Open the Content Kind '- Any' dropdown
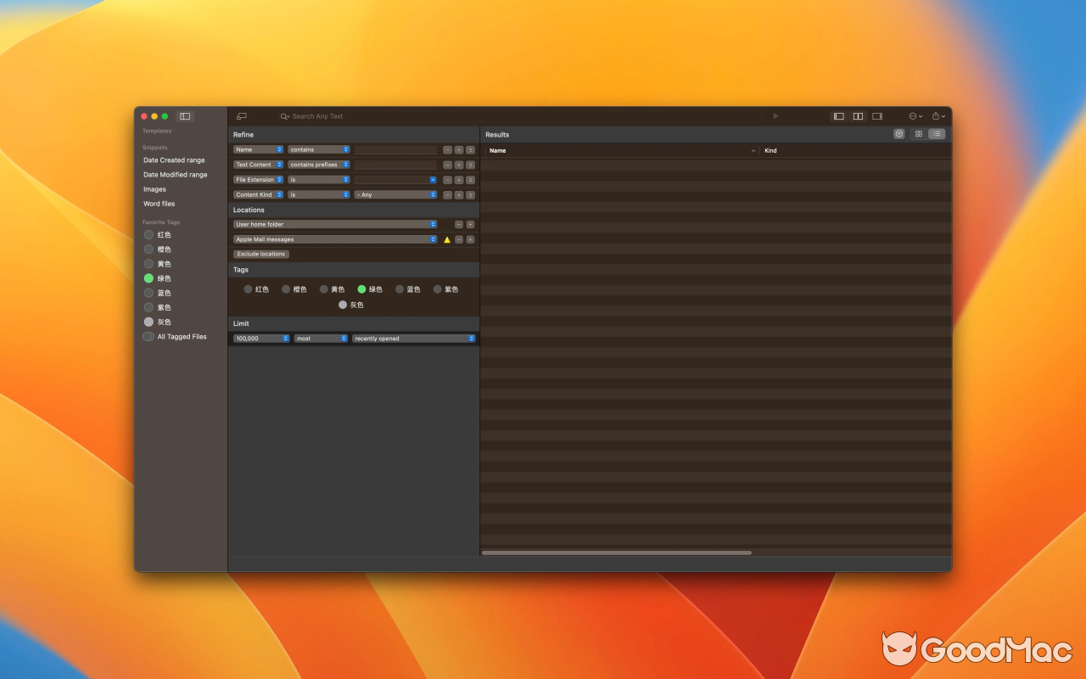1086x679 pixels. click(395, 194)
